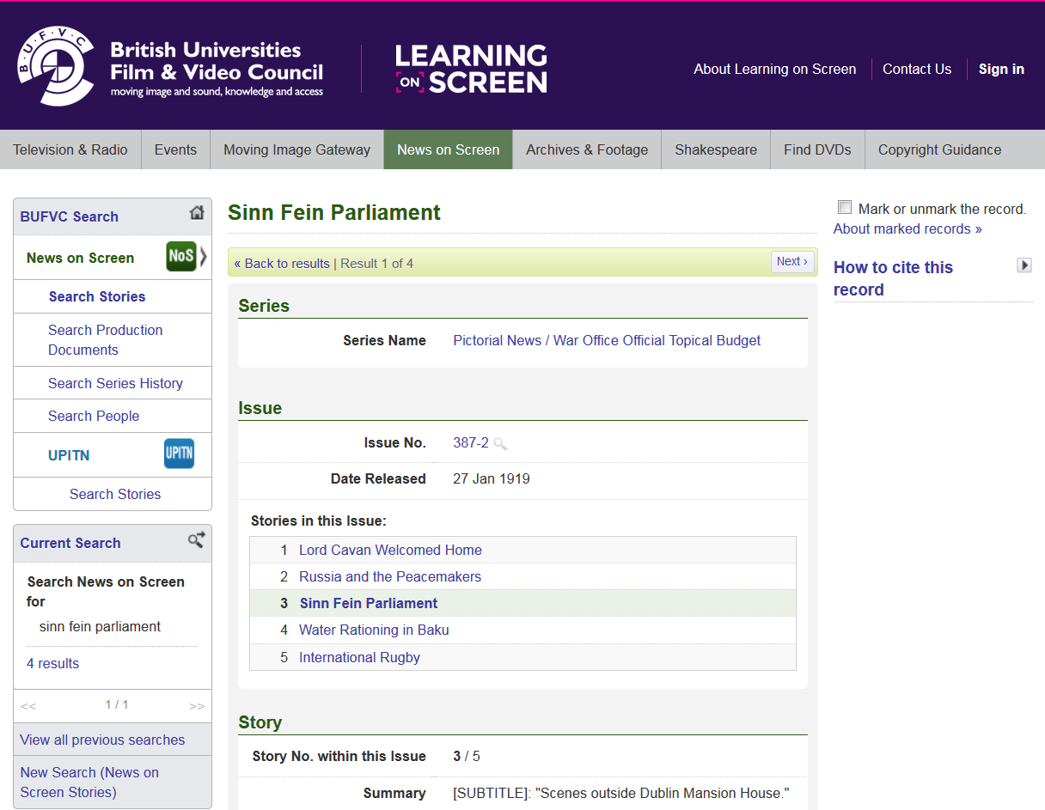Expand the How to cite this record panel
Viewport: 1045px width, 810px height.
pos(1024,265)
